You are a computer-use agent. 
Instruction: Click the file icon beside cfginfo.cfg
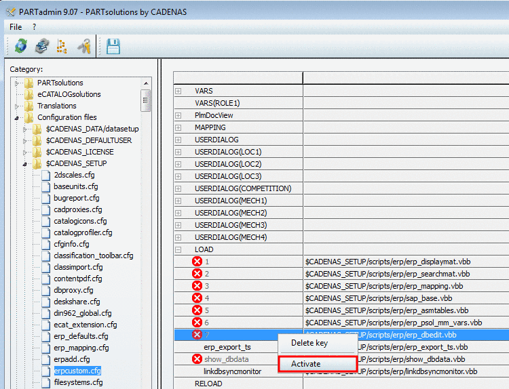(x=45, y=244)
